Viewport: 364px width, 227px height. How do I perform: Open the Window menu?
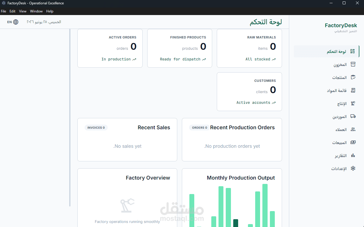click(x=36, y=11)
